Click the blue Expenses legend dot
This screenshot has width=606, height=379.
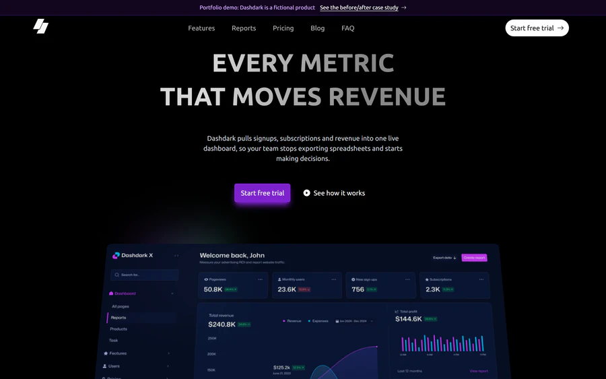tap(309, 321)
